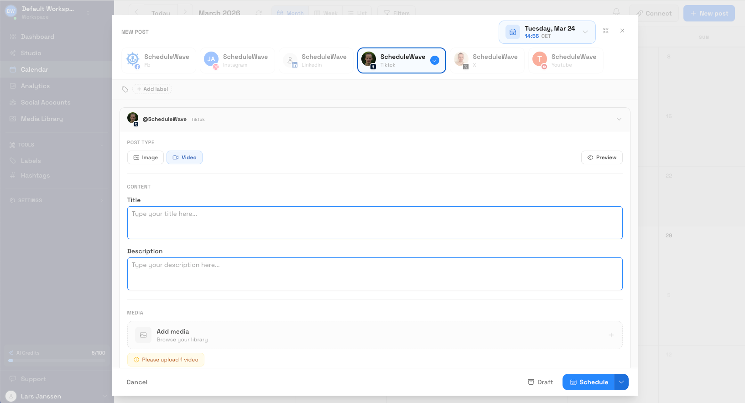The width and height of the screenshot is (745, 403).
Task: Click the calendar icon beside the schedule date
Action: [512, 32]
